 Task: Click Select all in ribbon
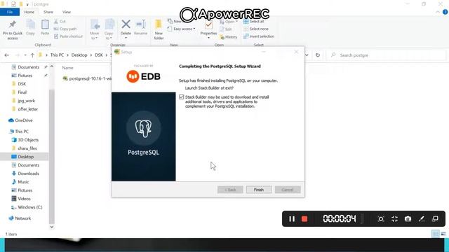pos(254,22)
